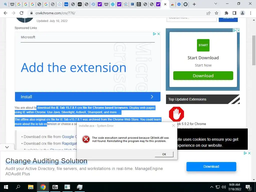Click the Install bar chevron arrow
Viewport: 256px width, 192px height.
(152, 97)
